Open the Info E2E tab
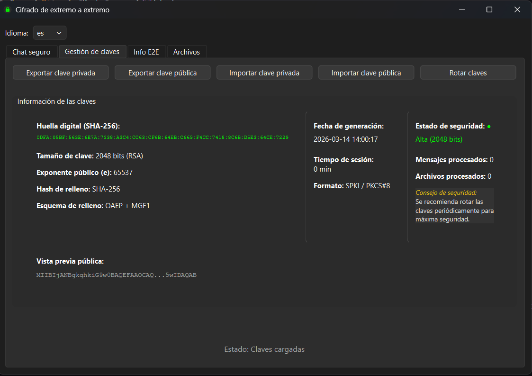 [147, 51]
